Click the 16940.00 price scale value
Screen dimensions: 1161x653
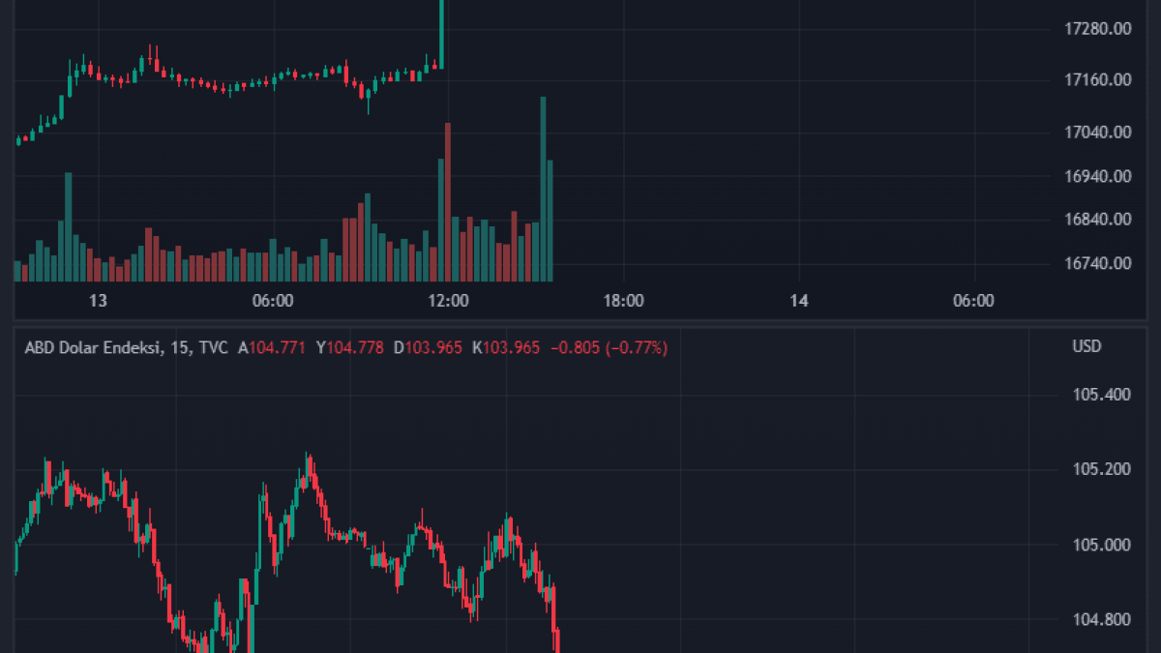point(1099,176)
